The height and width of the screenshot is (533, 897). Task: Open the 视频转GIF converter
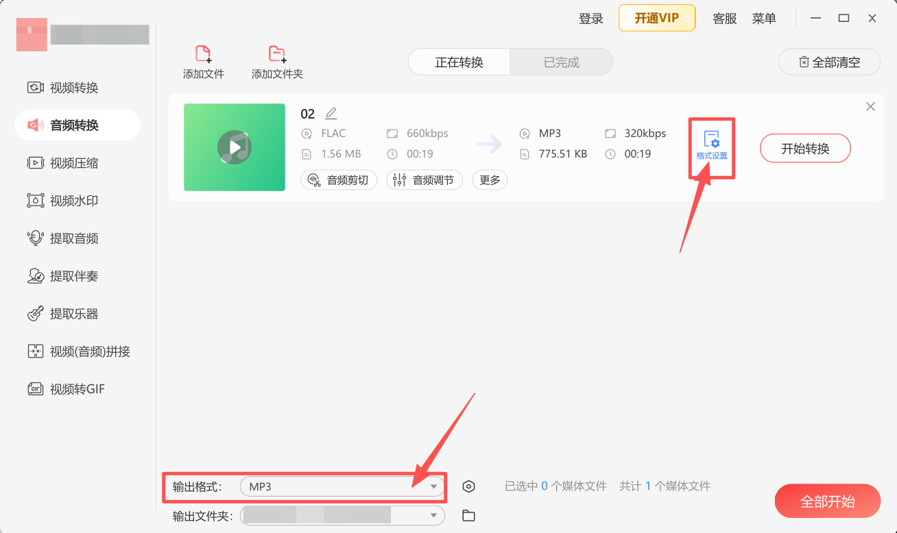pyautogui.click(x=77, y=388)
